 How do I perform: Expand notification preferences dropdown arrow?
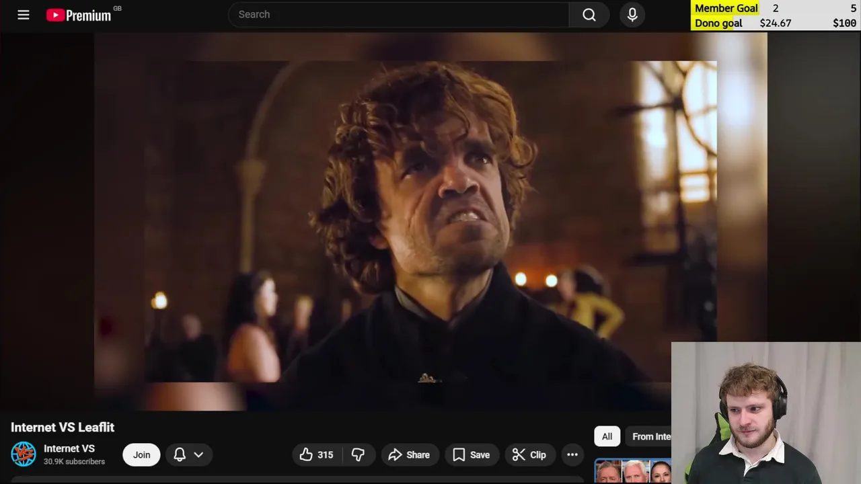coord(198,454)
